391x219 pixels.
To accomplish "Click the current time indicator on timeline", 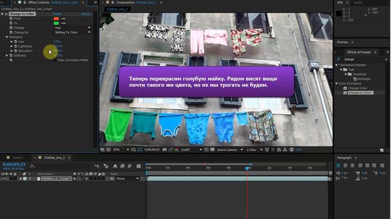I will [247, 168].
